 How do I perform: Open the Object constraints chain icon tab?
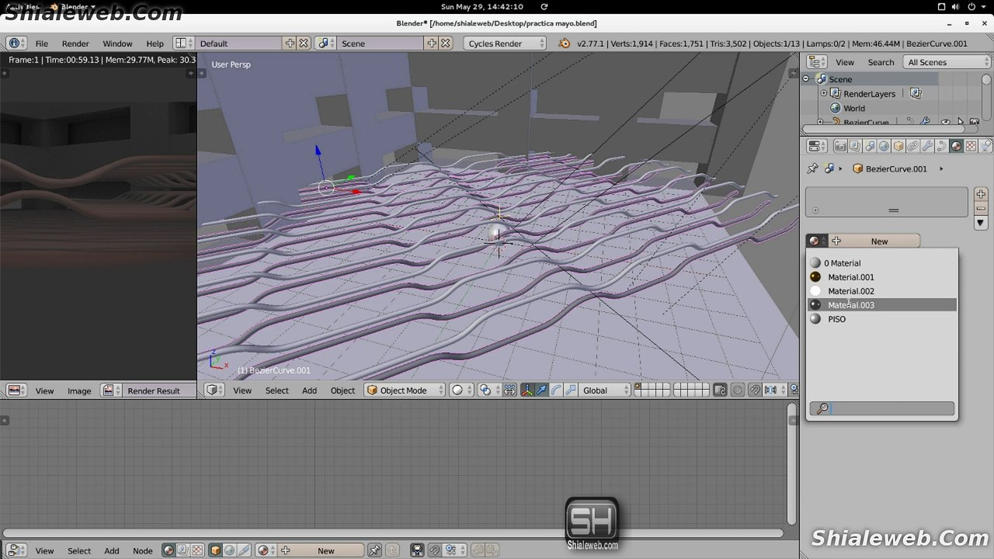pos(913,146)
